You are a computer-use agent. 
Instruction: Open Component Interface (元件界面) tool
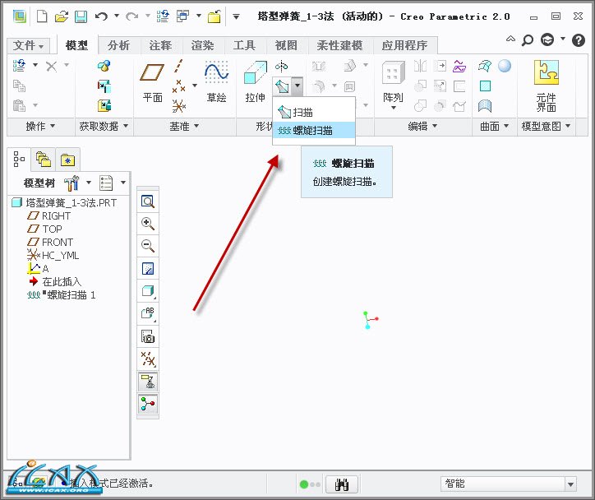coord(546,86)
